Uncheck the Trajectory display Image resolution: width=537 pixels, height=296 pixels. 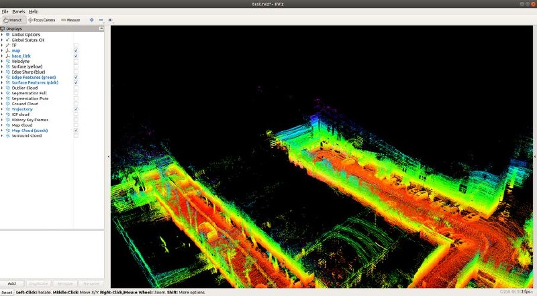coord(76,109)
